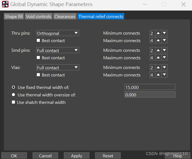This screenshot has height=159, width=192.
Task: Increase Smd pins minimum connects value
Action: pyautogui.click(x=158, y=50)
